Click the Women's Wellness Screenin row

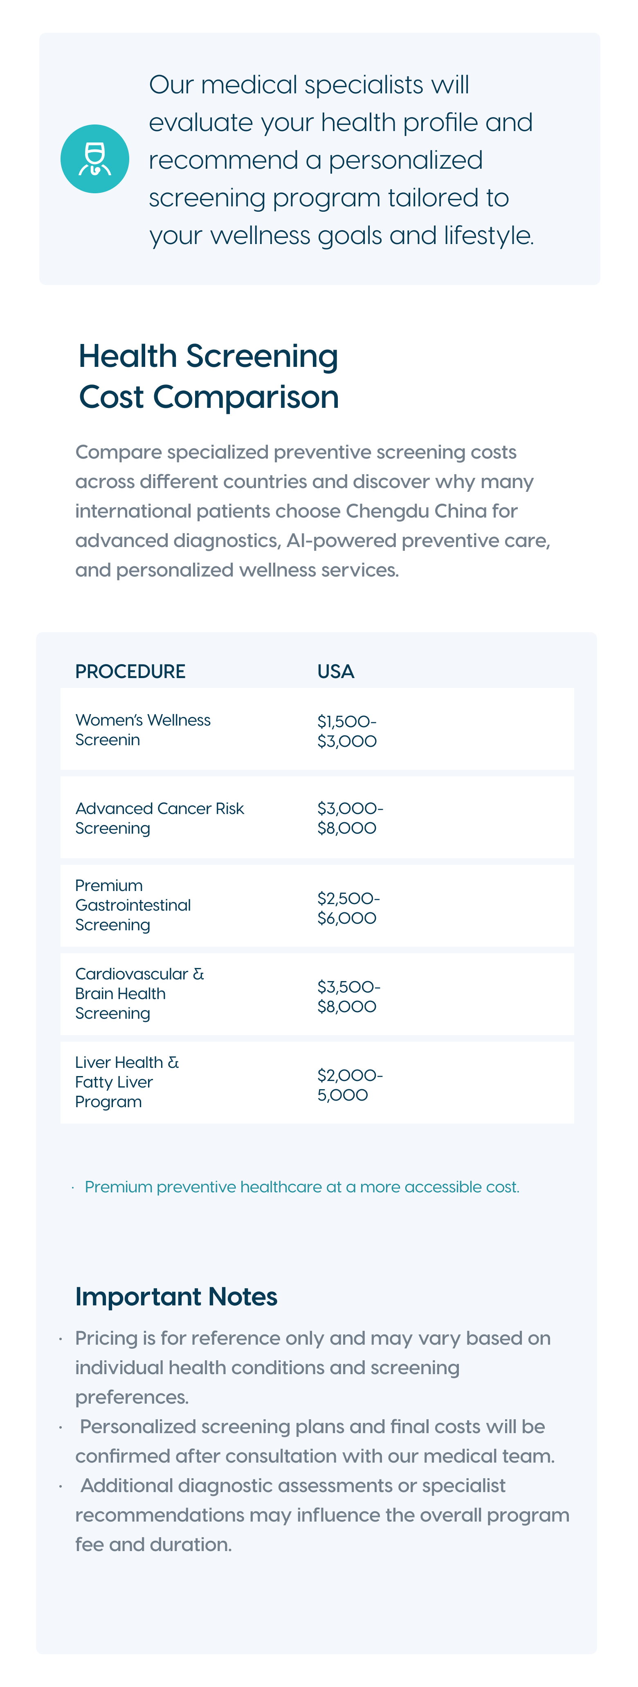coord(317,729)
